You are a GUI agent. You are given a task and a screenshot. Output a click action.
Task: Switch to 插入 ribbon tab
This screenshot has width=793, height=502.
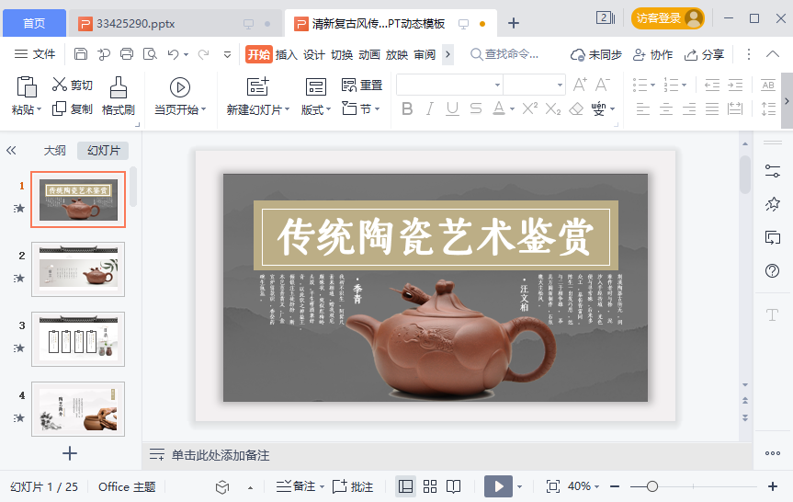(287, 54)
